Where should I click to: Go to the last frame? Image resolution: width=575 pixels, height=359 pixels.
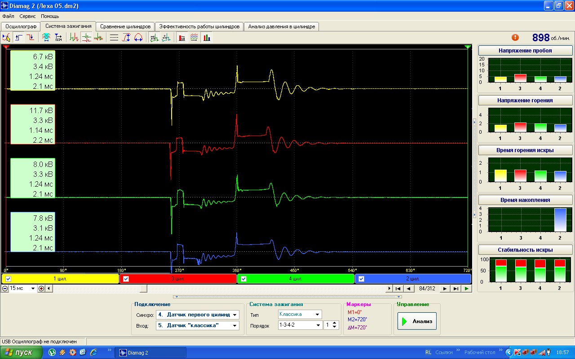(456, 289)
